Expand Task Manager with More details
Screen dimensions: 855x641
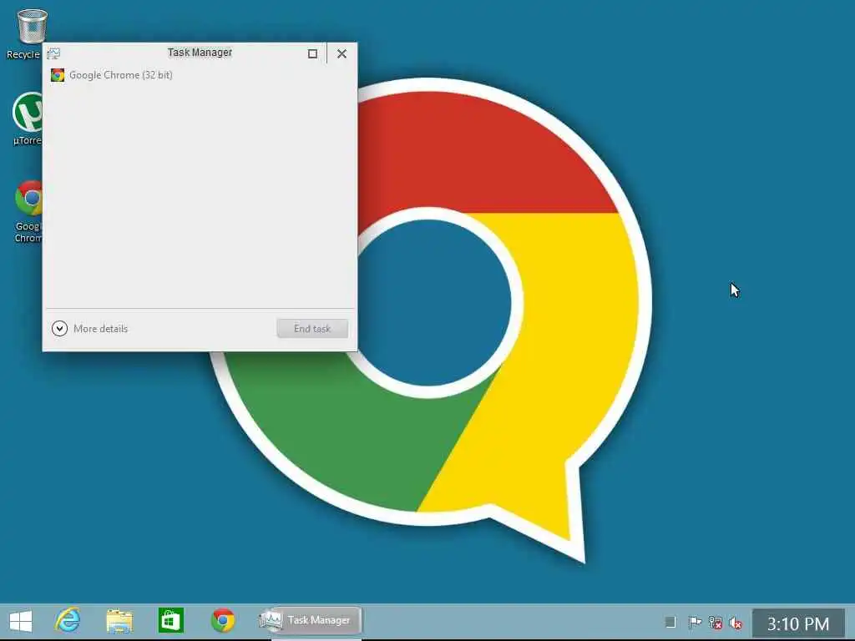pos(90,329)
